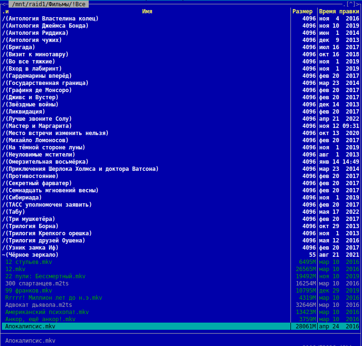Screen dimensions: 362x346
Task: Select the (Во все тяжкие) folder
Action: click(x=36, y=62)
